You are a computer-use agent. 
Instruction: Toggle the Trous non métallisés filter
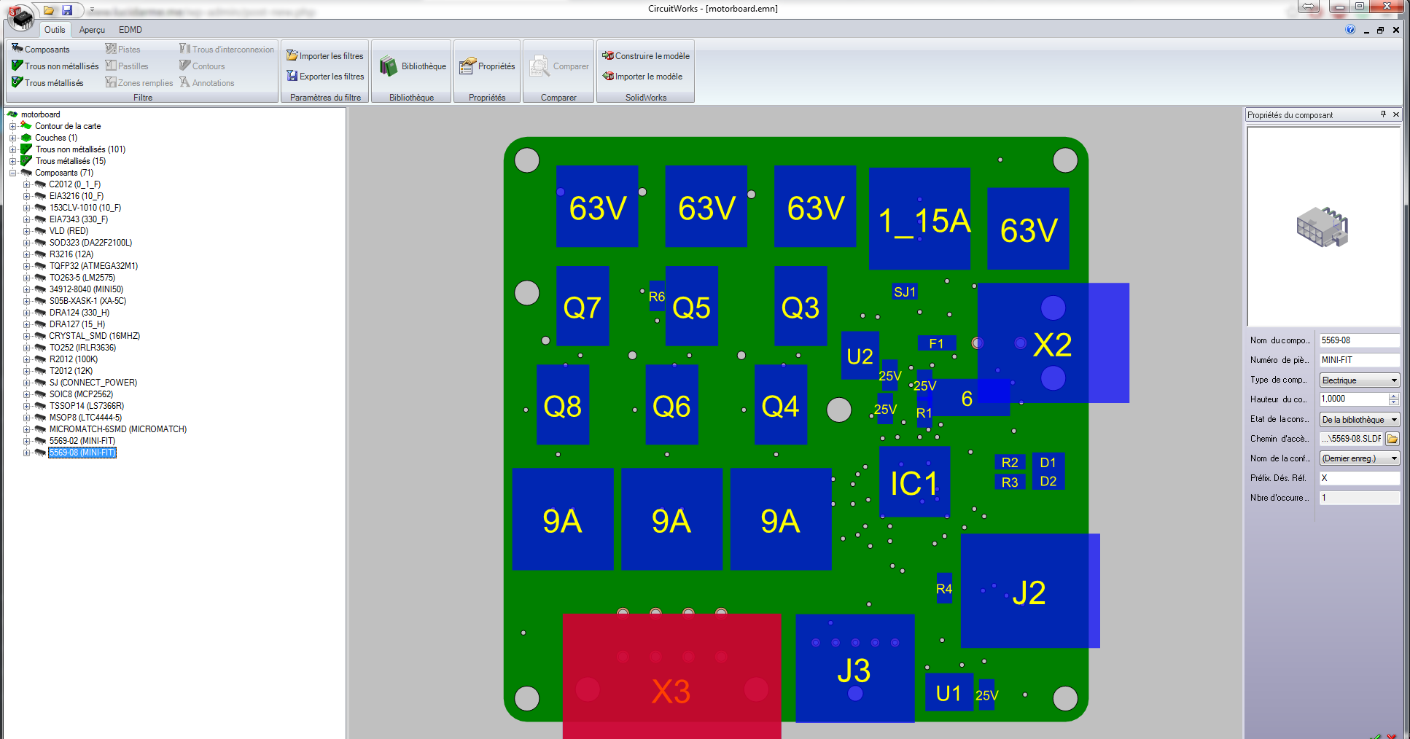(x=55, y=66)
